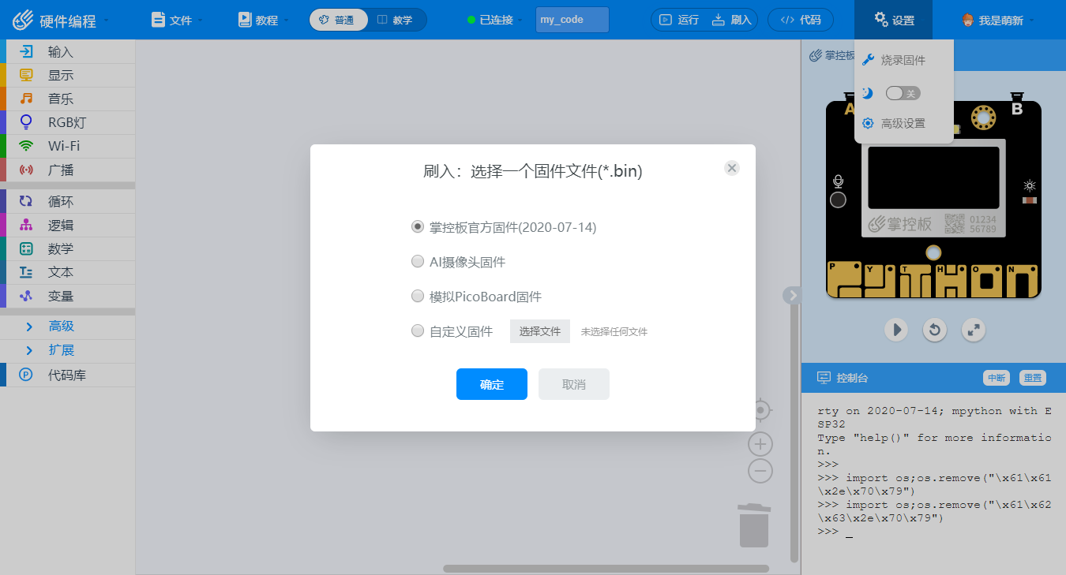
Task: Click the 确定 button
Action: pos(492,384)
